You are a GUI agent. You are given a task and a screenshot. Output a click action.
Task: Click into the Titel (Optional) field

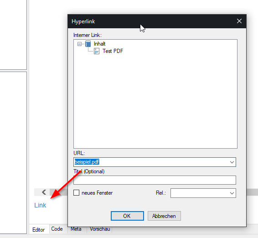[x=155, y=180]
